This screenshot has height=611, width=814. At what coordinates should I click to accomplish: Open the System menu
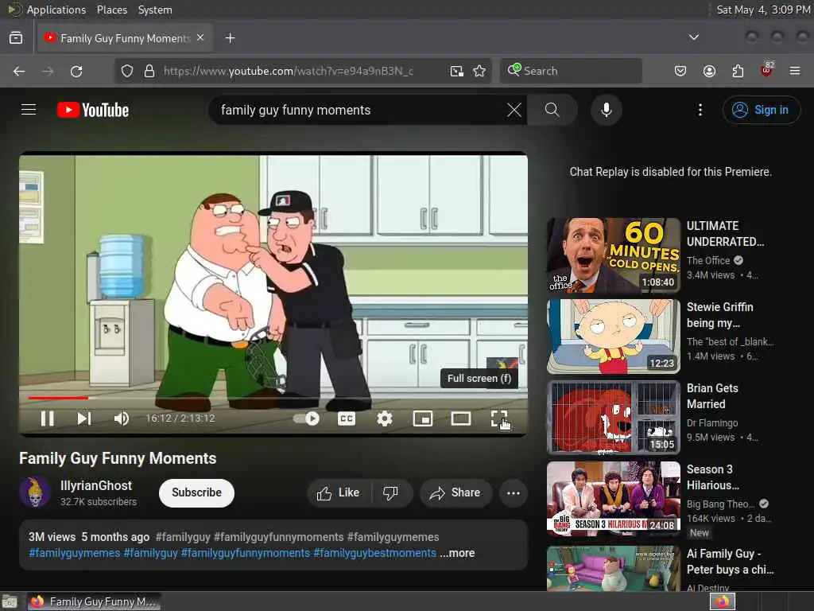click(155, 10)
